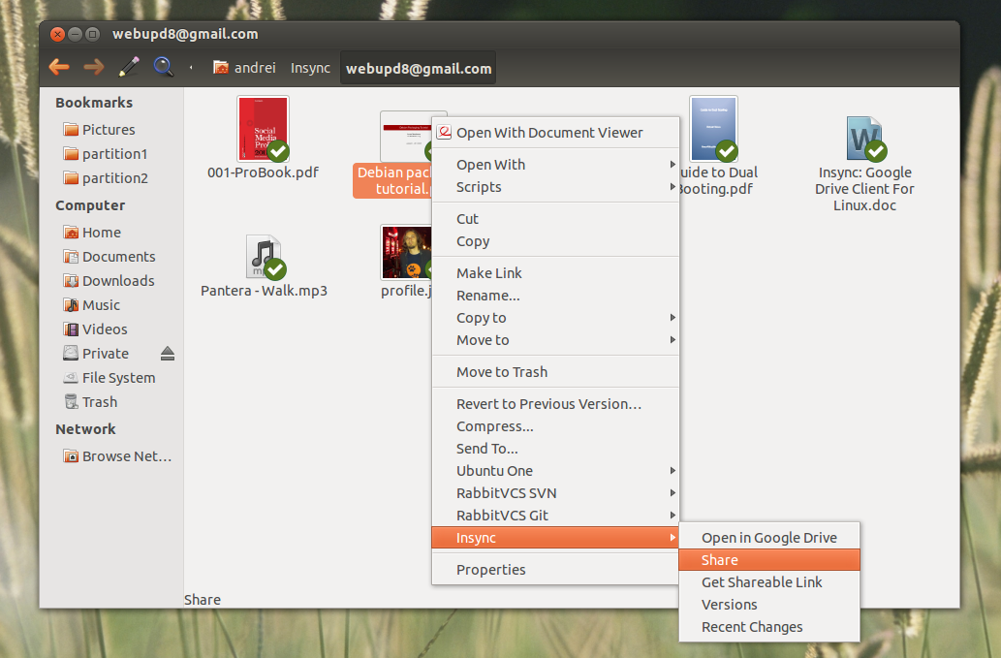Choose Cut from the context menu
The height and width of the screenshot is (658, 1001).
tap(555, 219)
